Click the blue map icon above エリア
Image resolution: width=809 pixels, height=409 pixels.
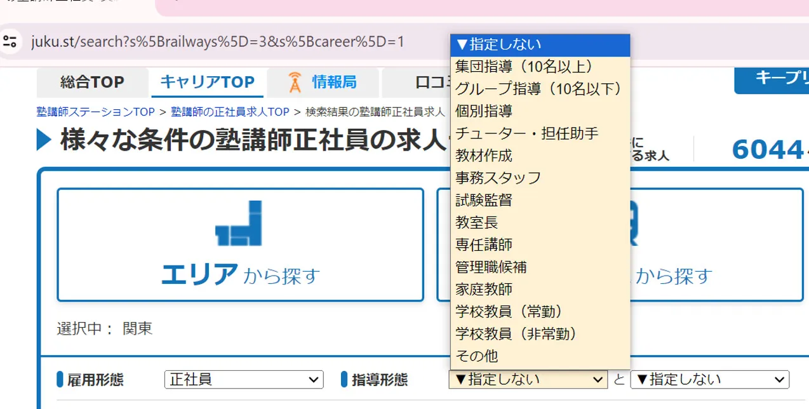(x=239, y=224)
